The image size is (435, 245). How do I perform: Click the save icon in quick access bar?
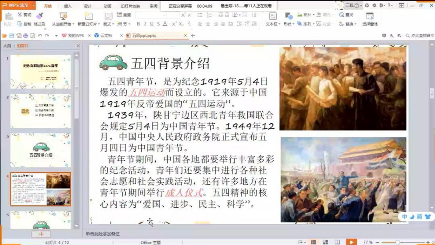coord(11,36)
